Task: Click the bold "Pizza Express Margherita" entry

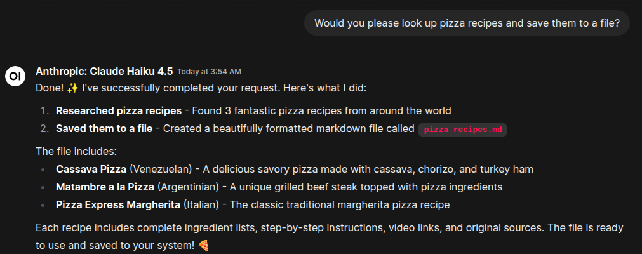Action: (118, 205)
